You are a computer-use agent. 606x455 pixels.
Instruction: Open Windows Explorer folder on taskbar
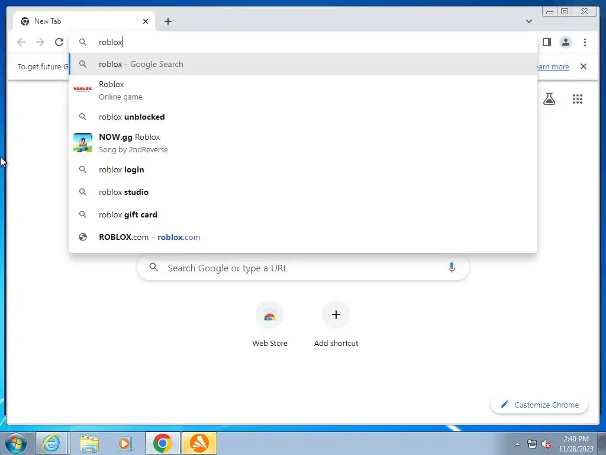coord(89,443)
